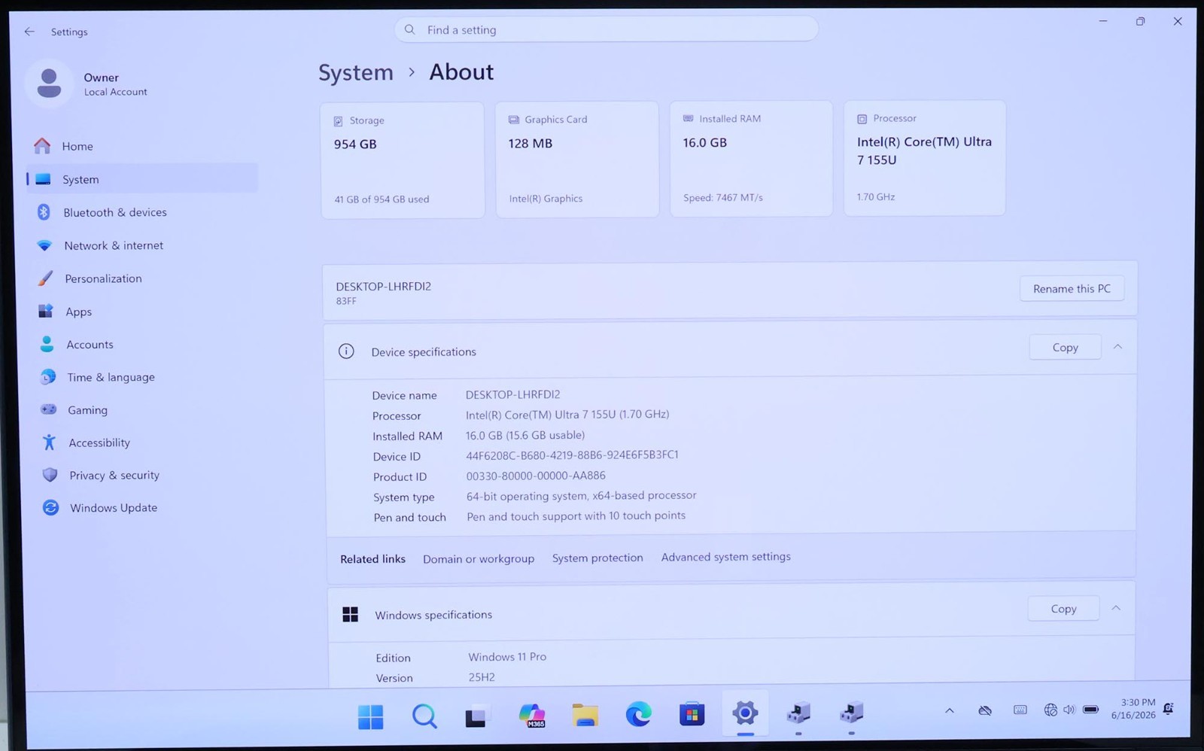1204x751 pixels.
Task: Click the text '64-bit operating system, x64-based processor'
Action: click(582, 496)
